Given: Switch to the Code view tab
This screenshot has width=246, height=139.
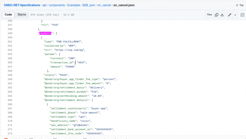Looking at the screenshot, I should pos(8,15).
